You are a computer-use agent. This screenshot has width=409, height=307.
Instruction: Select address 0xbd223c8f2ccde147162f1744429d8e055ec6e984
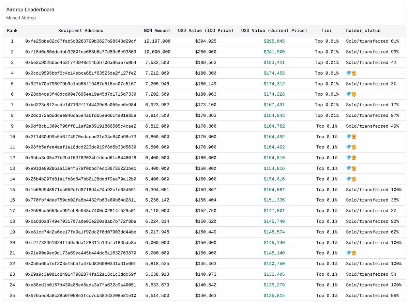(x=81, y=105)
